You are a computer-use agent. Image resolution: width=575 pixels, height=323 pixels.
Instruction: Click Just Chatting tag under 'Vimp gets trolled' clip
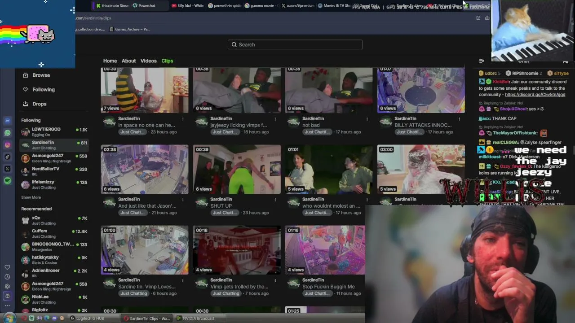click(x=226, y=293)
